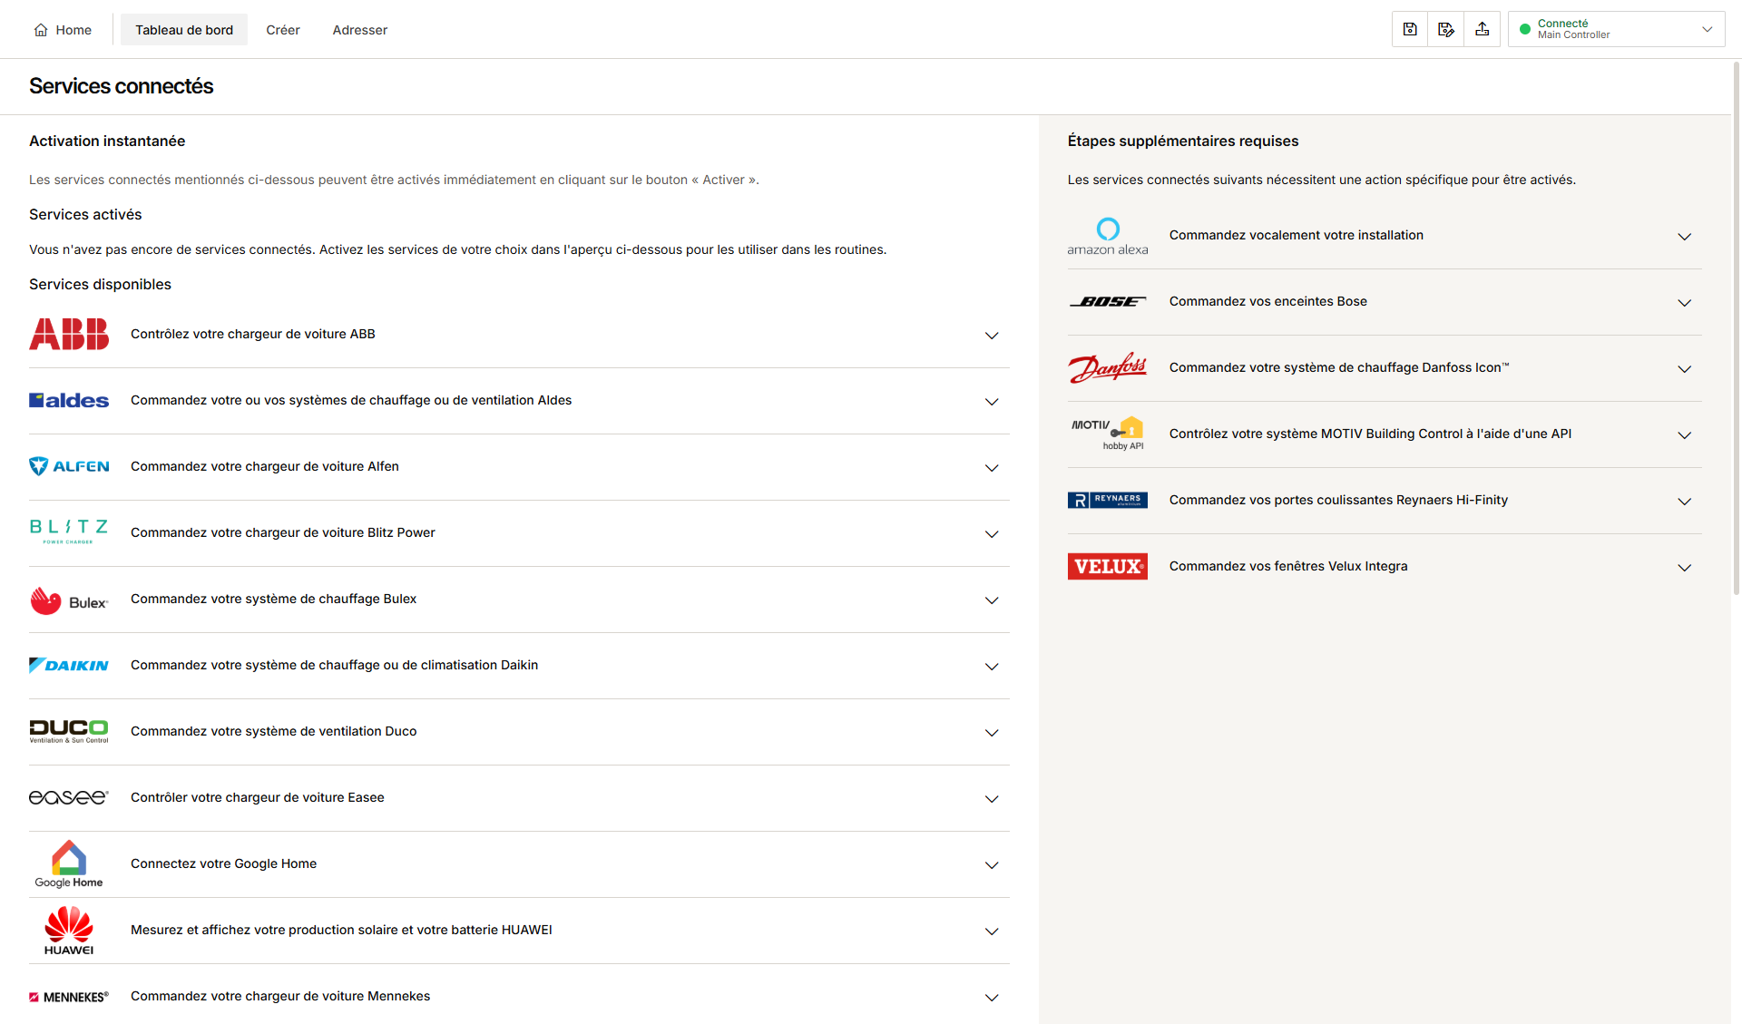Open the Adresser tab

(360, 30)
